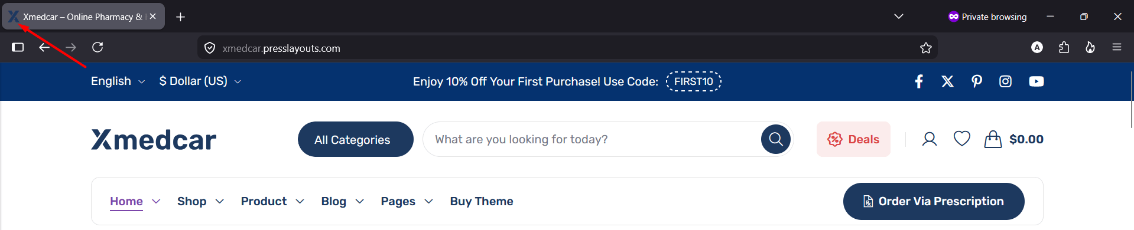The width and height of the screenshot is (1134, 230).
Task: Open the YouTube social icon
Action: tap(1036, 81)
